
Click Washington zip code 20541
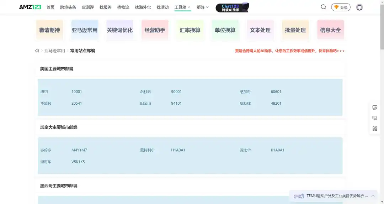pyautogui.click(x=77, y=103)
